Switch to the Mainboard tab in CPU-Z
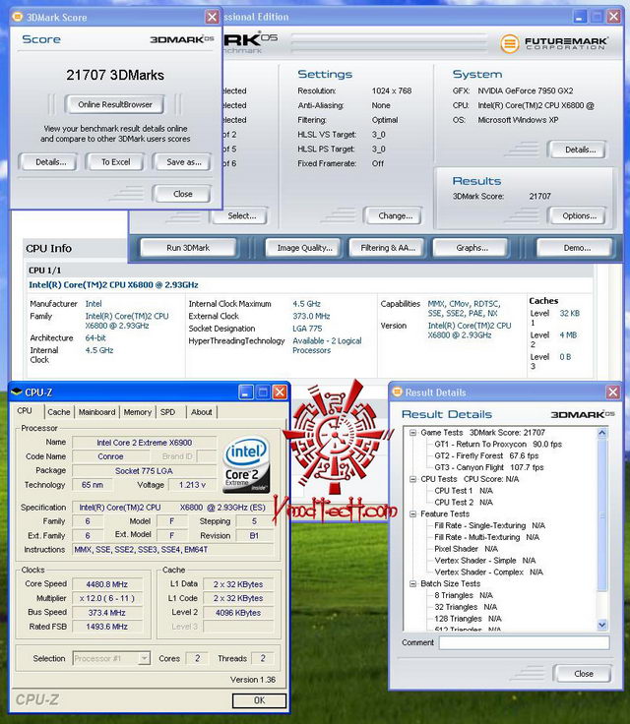The height and width of the screenshot is (724, 630). [x=96, y=412]
